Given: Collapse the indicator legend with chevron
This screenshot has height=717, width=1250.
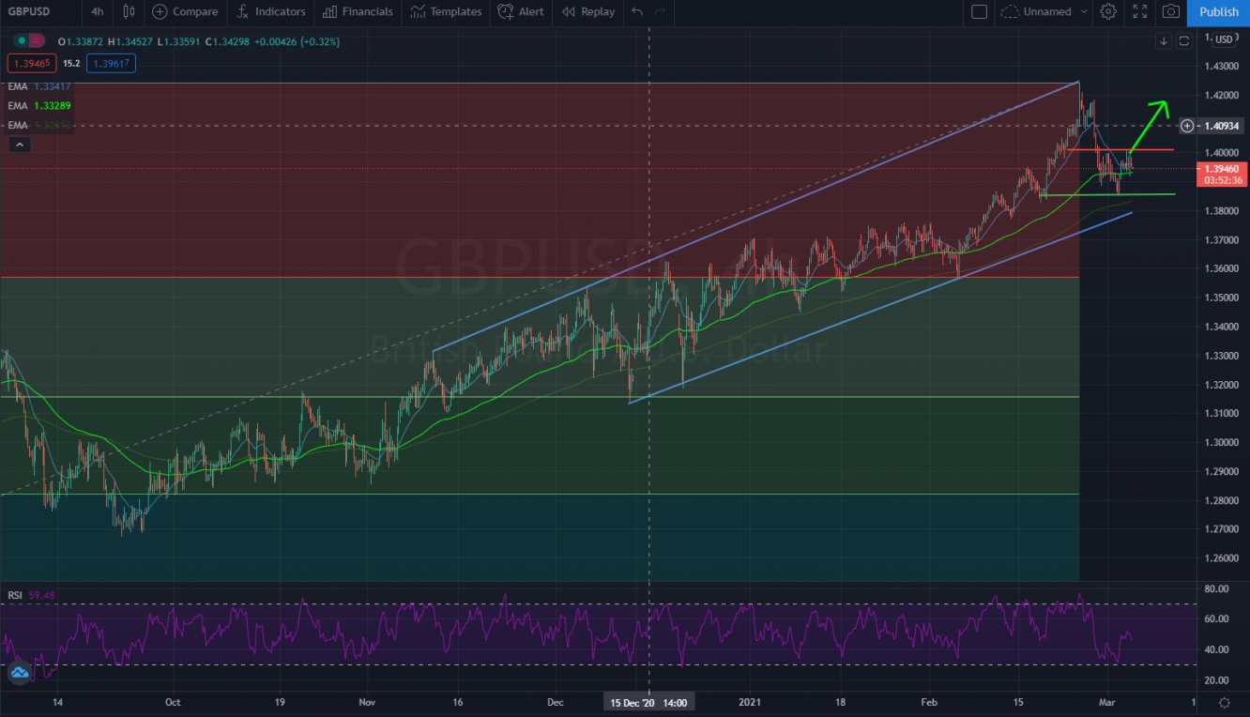Looking at the screenshot, I should pyautogui.click(x=19, y=144).
